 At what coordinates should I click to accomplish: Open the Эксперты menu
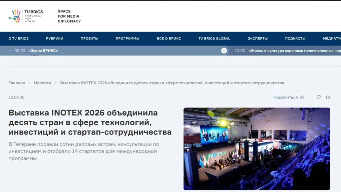(258, 39)
